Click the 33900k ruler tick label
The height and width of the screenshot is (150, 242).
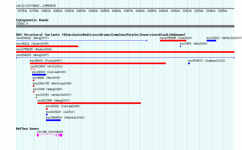(x=163, y=11)
